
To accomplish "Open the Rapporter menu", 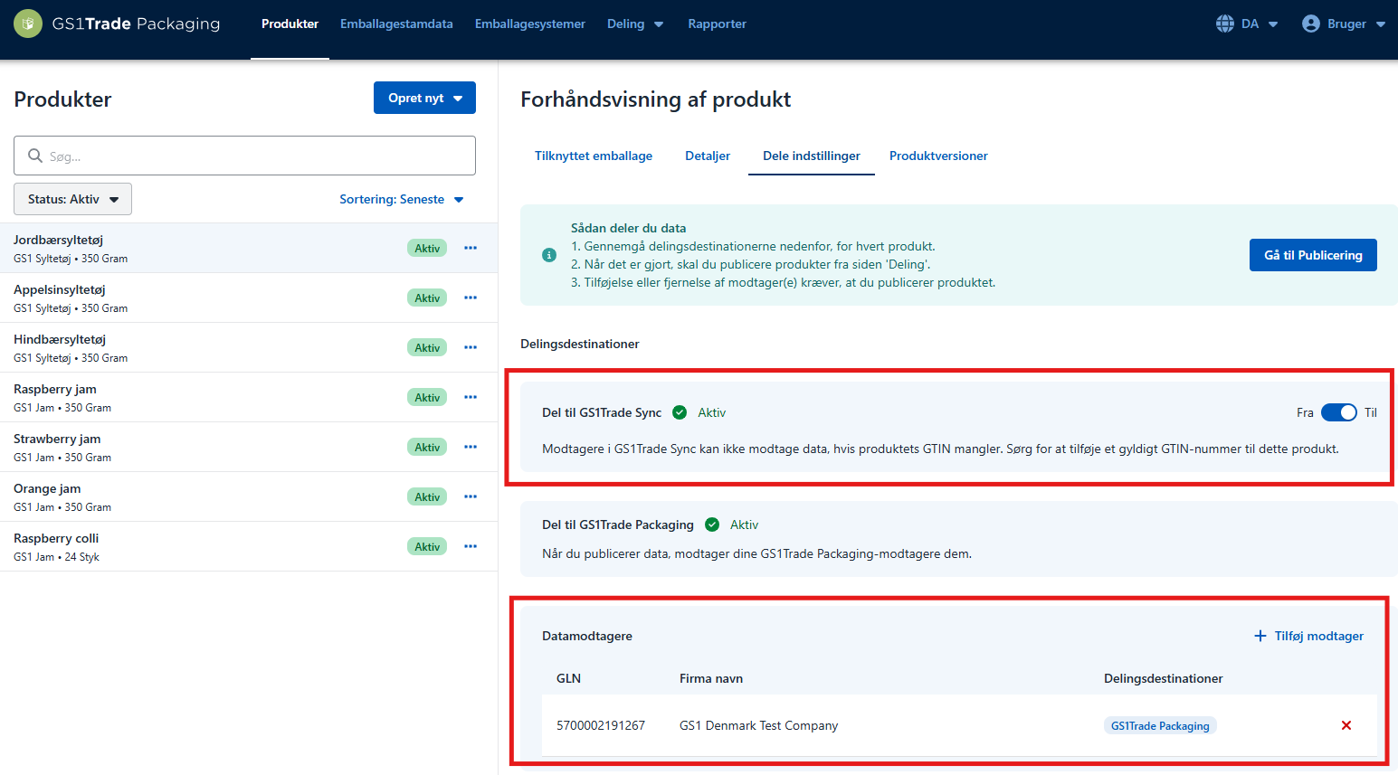I will tap(717, 24).
